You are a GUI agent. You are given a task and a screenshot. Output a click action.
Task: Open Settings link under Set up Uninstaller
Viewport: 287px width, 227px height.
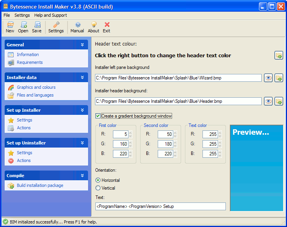[25, 153]
